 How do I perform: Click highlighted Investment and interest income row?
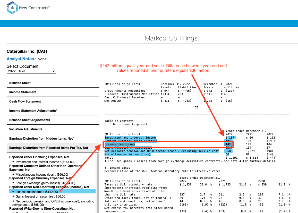pos(130,138)
